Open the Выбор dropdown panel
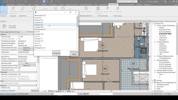The width and height of the screenshot is (178, 100). coord(4,16)
